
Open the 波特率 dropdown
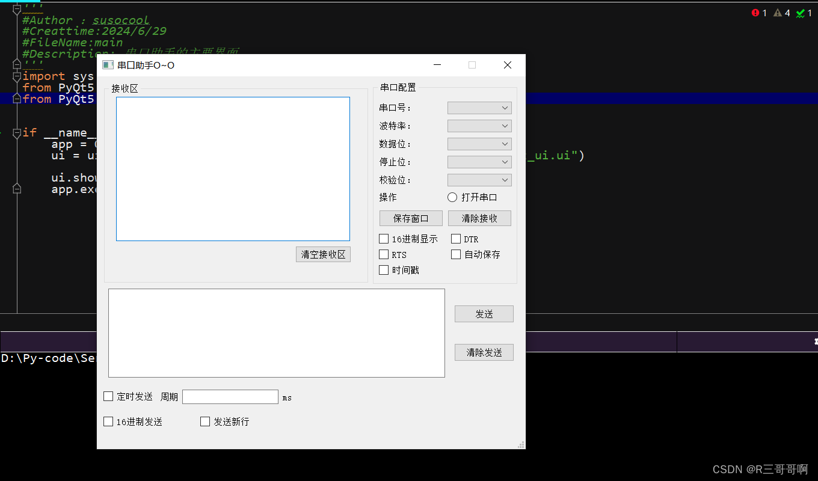(479, 126)
